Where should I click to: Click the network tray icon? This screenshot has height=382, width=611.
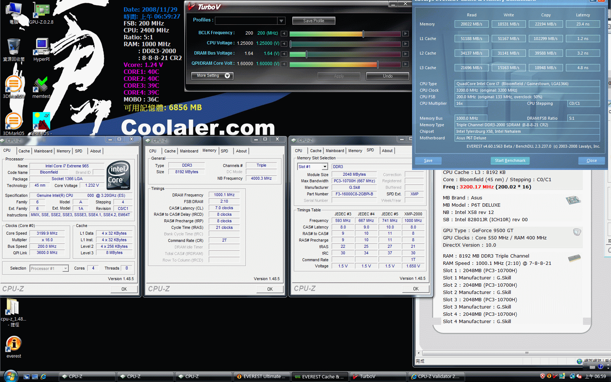pos(572,376)
